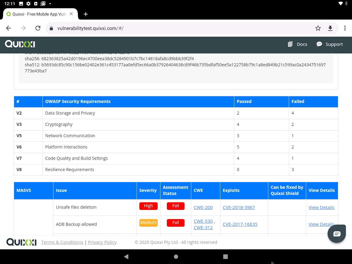This screenshot has height=264, width=352.
Task: Open Support using the chat bubble icon
Action: [319, 44]
